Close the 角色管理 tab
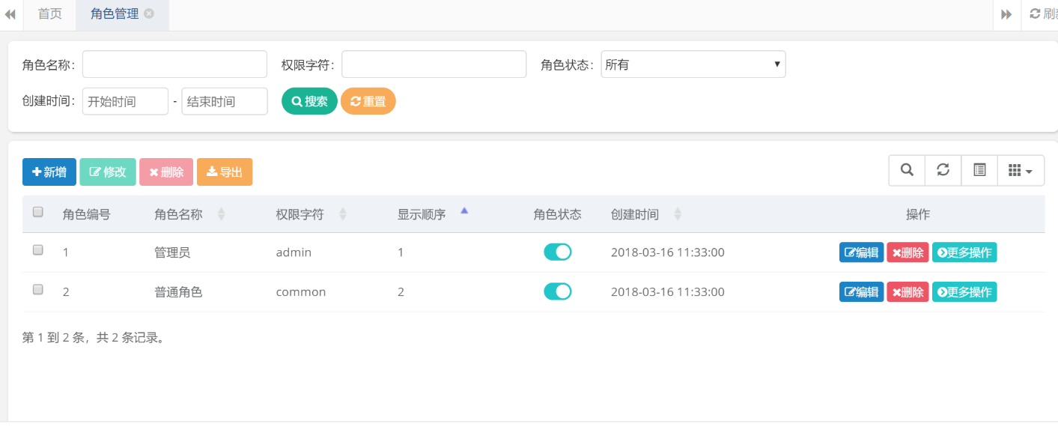 click(149, 13)
